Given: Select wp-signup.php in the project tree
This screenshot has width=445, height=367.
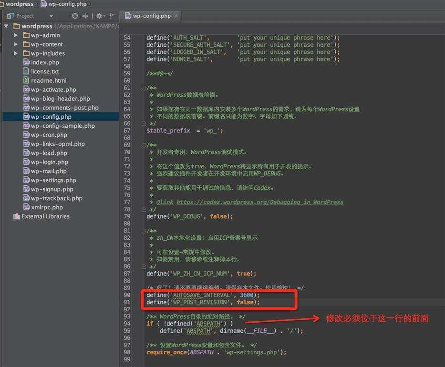Looking at the screenshot, I should pyautogui.click(x=52, y=189).
